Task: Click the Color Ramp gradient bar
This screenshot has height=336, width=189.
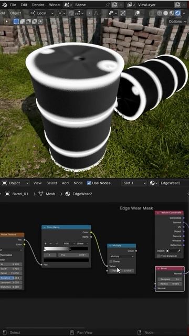Action: (66, 248)
